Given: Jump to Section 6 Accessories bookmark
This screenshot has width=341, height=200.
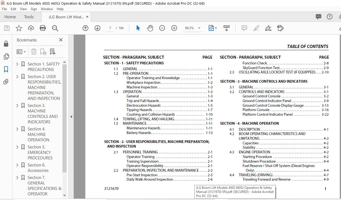Looking at the screenshot, I should coord(38,168).
